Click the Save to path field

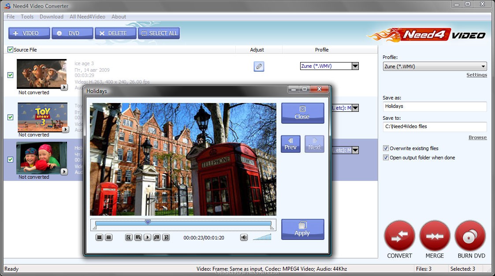tap(435, 126)
